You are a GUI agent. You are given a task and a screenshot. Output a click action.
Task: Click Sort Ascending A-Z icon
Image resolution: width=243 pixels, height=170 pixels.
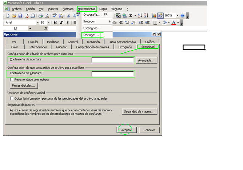coord(140,16)
